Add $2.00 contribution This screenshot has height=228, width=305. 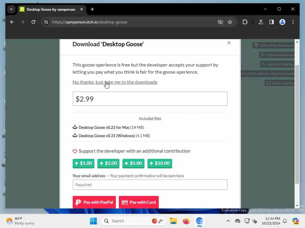(x=108, y=163)
